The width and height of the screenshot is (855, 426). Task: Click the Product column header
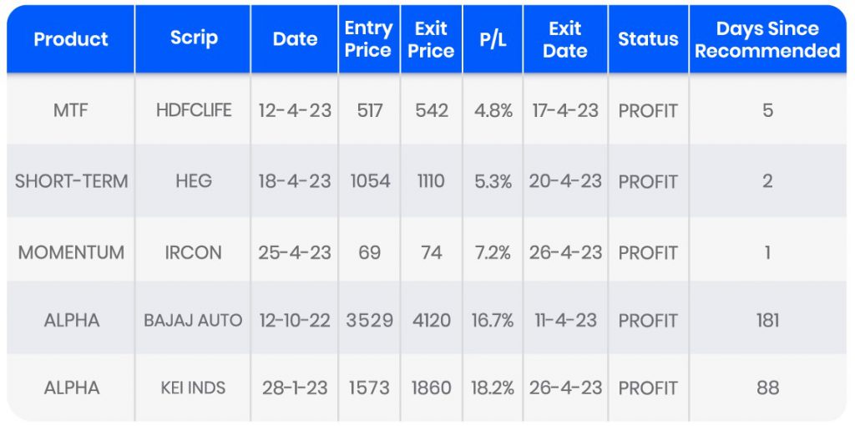point(71,39)
